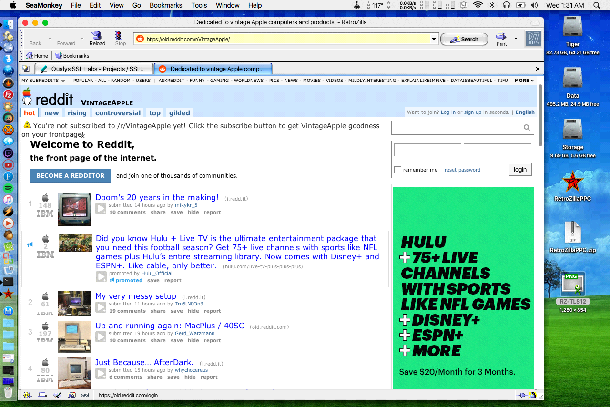Click the search magnifier icon in reddit search
This screenshot has width=610, height=407.
pyautogui.click(x=527, y=127)
